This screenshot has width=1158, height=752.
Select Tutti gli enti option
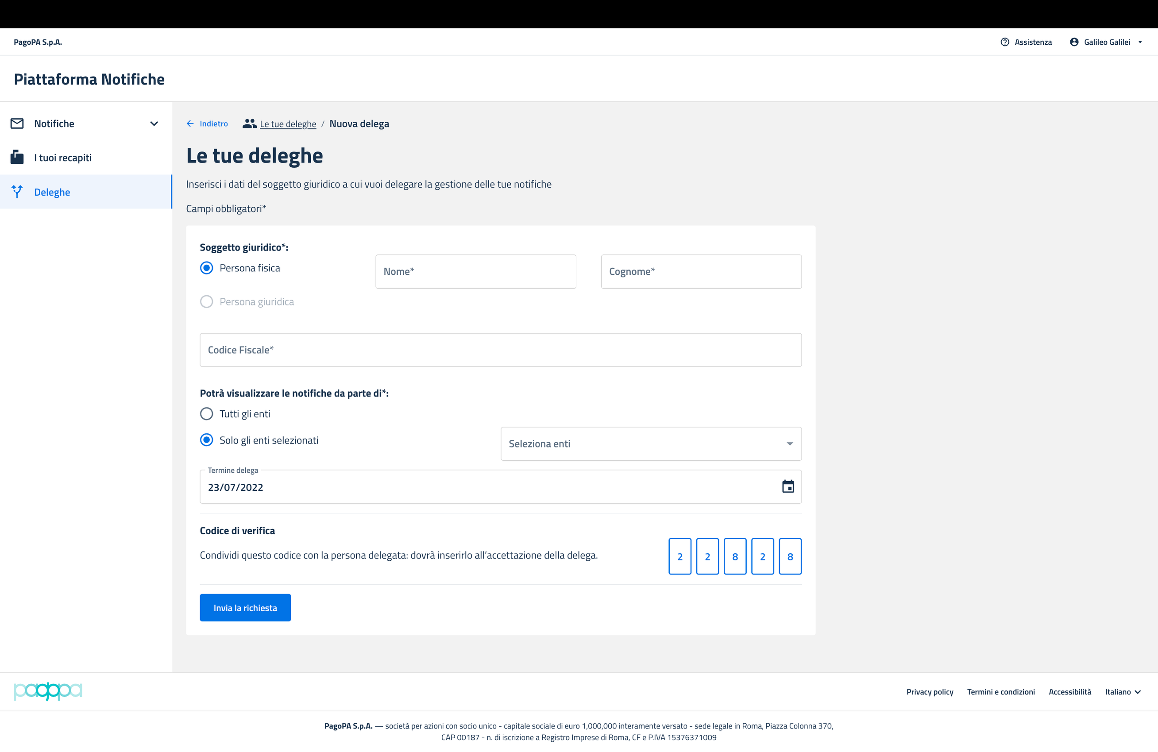207,414
